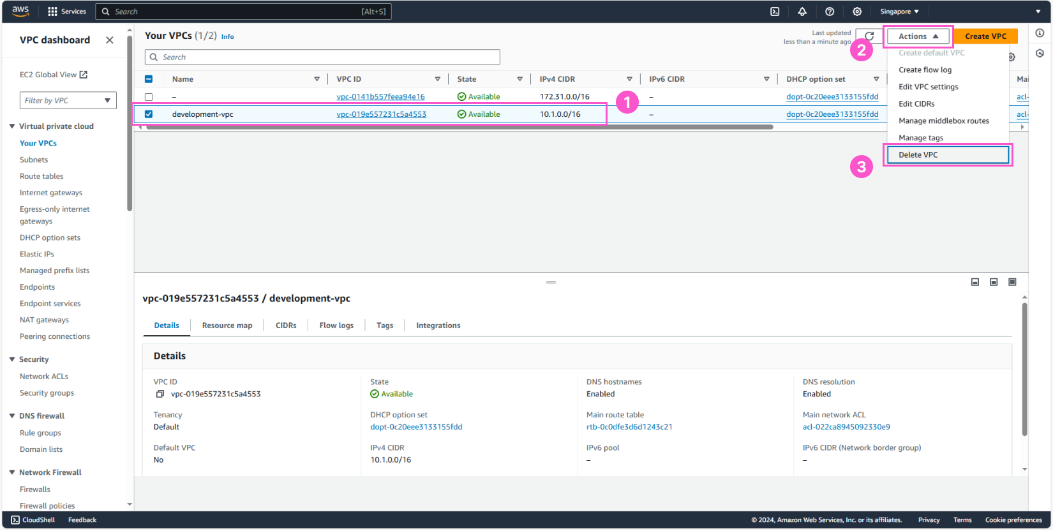Viewport: 1053px width, 531px height.
Task: Open the account menu arrow at top right
Action: 1038,11
